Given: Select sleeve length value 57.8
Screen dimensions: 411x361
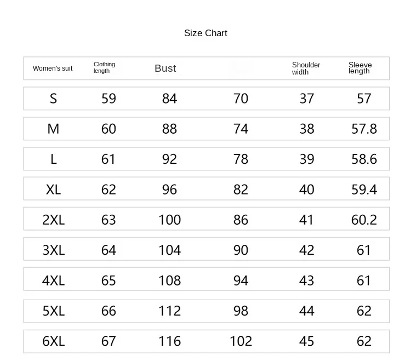Looking at the screenshot, I should pyautogui.click(x=364, y=129).
